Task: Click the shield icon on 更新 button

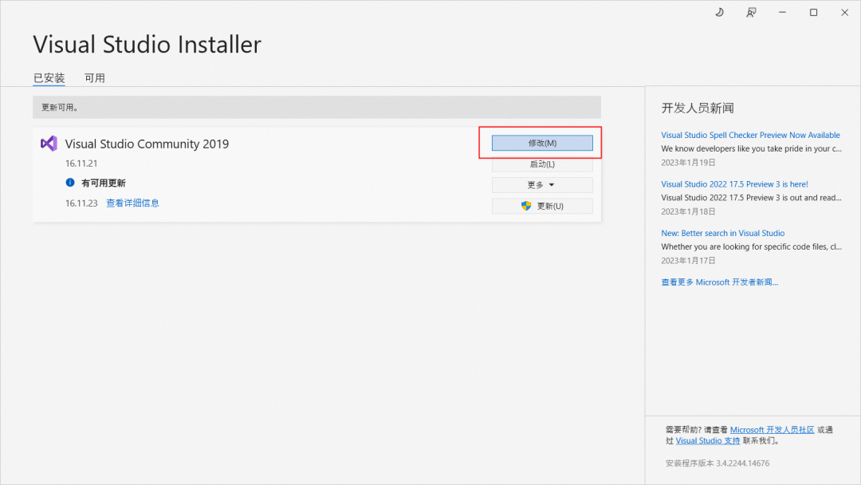Action: click(526, 206)
